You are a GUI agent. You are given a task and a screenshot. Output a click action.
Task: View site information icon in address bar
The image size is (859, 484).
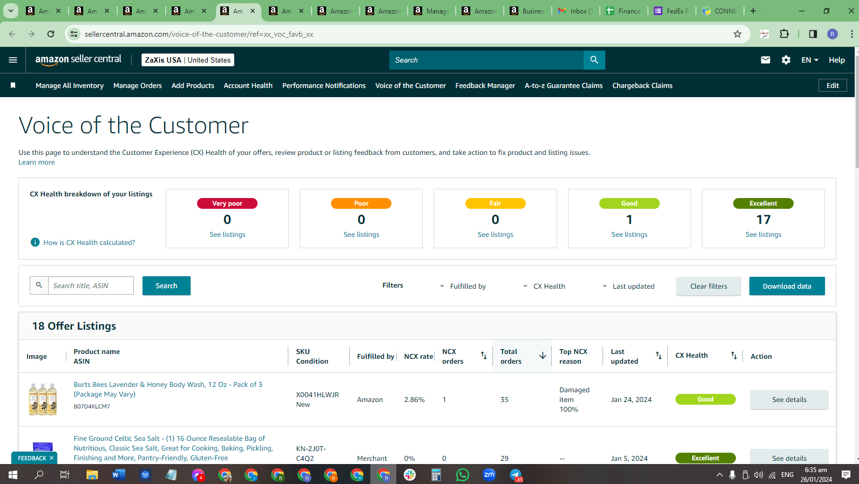click(75, 34)
